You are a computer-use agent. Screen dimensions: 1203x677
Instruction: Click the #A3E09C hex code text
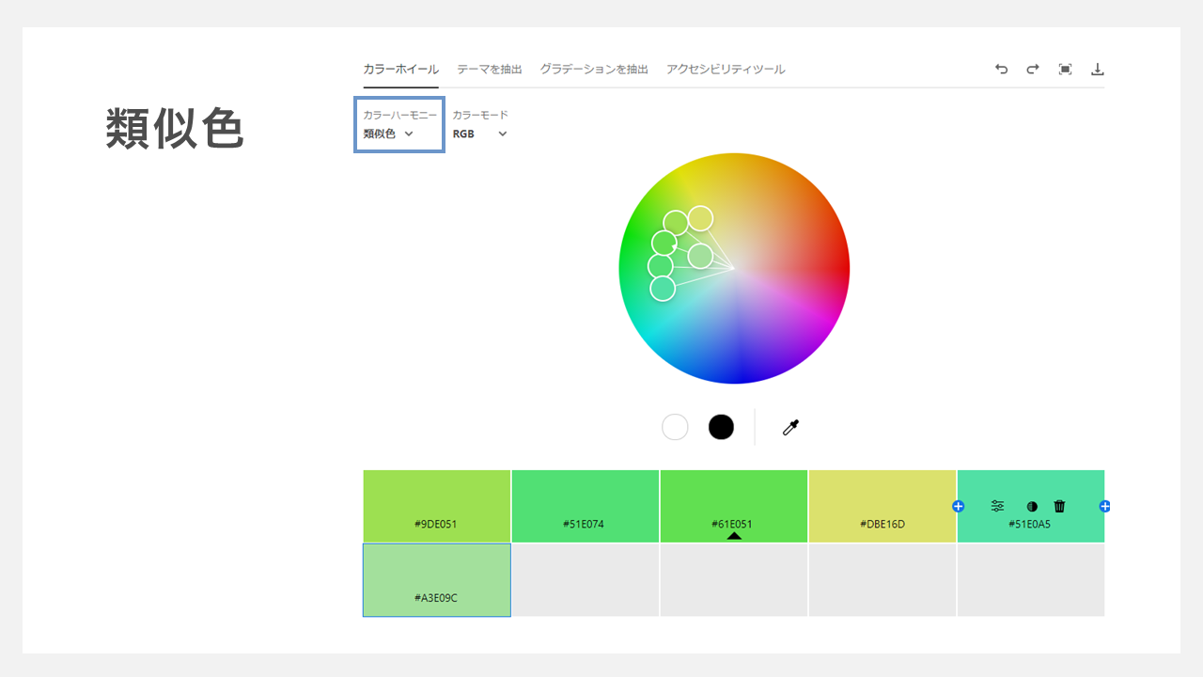[436, 598]
